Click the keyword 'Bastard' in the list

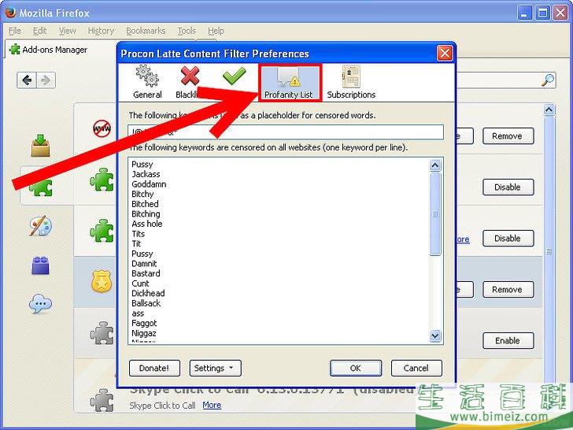point(146,273)
